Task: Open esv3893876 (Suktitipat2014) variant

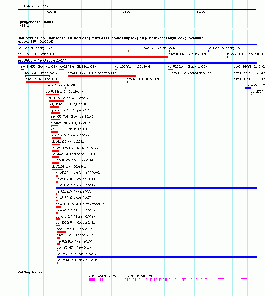Action: point(137,63)
